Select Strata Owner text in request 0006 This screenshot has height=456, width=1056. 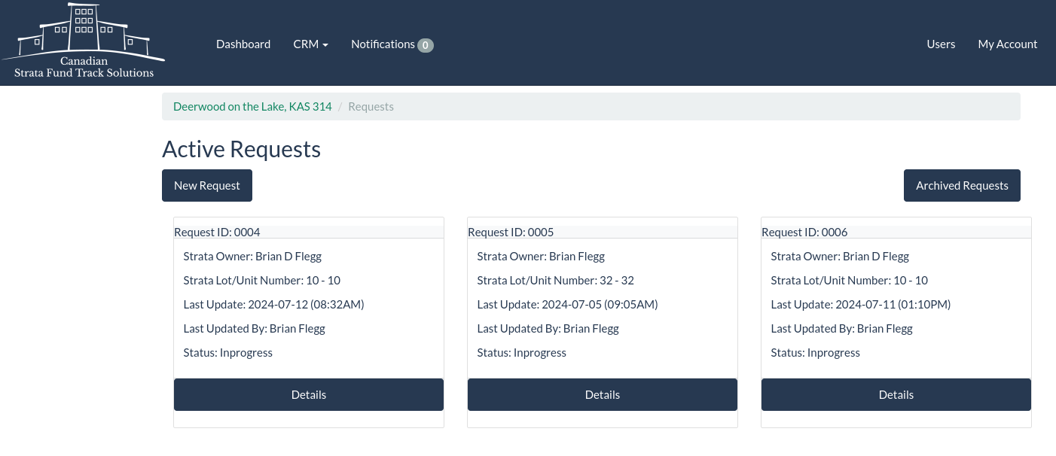[x=840, y=257]
